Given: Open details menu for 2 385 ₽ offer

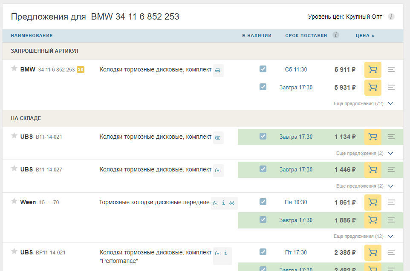Looking at the screenshot, I should [x=391, y=252].
